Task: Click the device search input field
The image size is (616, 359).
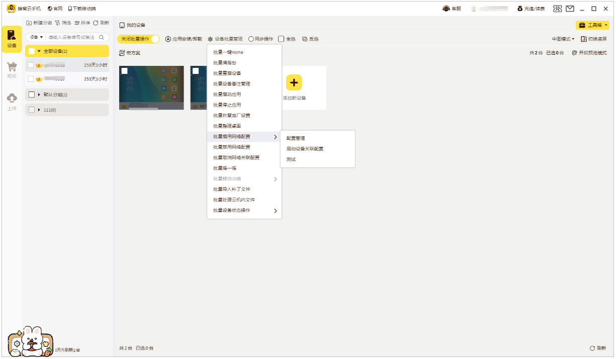Action: click(70, 37)
